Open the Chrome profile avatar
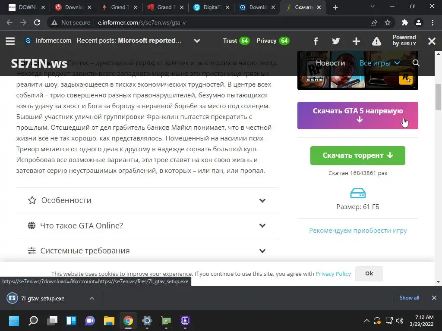Image resolution: width=442 pixels, height=331 pixels. [x=419, y=22]
